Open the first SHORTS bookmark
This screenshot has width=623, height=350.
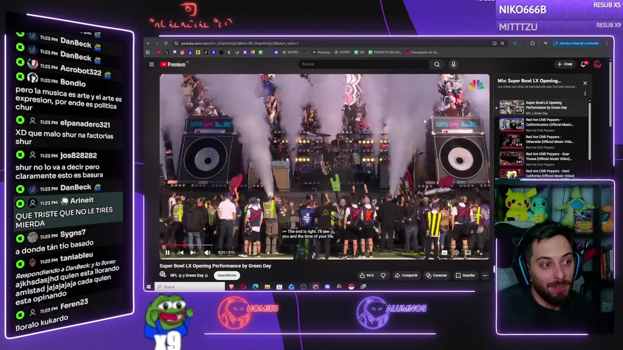(x=290, y=52)
